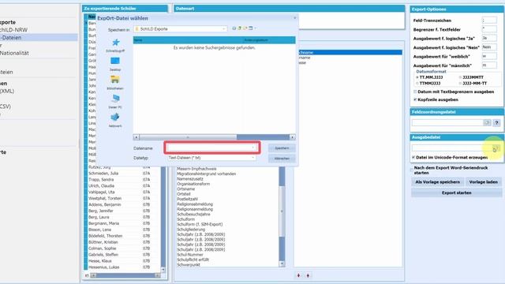Image resolution: width=505 pixels, height=284 pixels.
Task: Expand the Speichern in folder dropdown
Action: click(x=224, y=29)
